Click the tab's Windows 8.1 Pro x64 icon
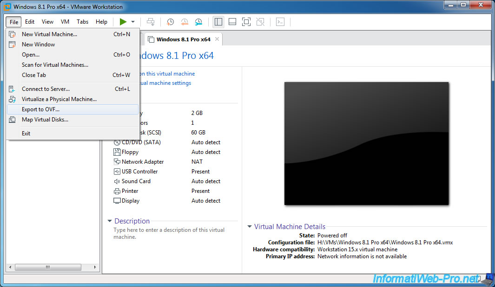This screenshot has height=287, width=495. 151,39
